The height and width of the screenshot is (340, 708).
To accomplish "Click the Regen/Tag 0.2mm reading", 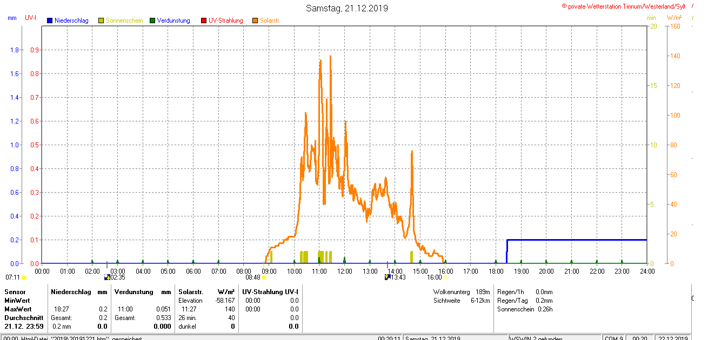I will (525, 301).
